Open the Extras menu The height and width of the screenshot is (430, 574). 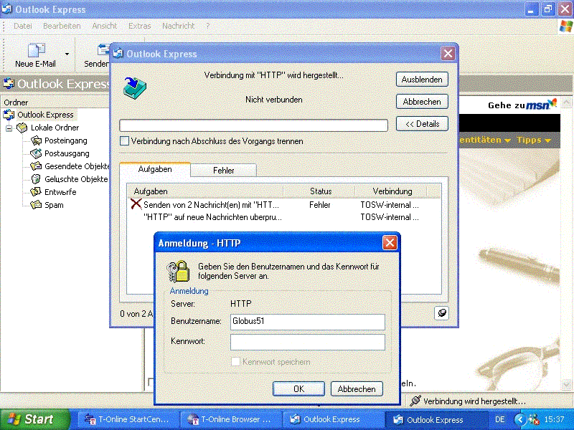coord(139,26)
